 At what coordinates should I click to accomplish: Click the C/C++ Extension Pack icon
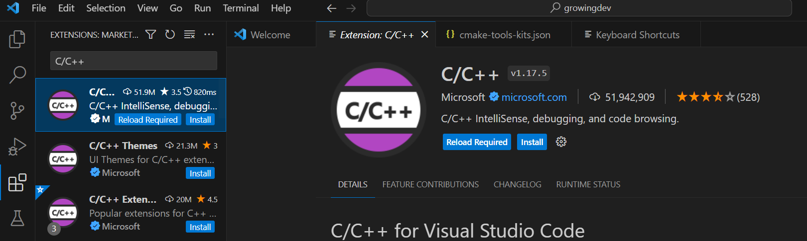coord(63,212)
